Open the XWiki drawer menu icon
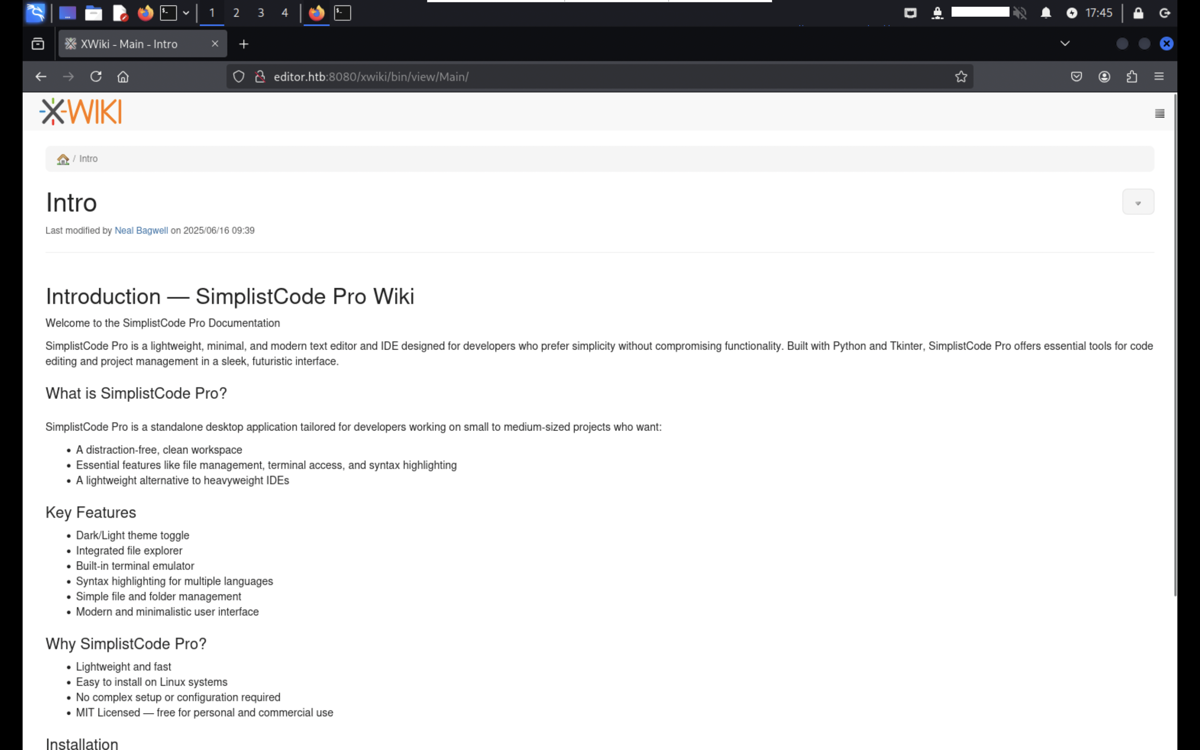Screen dimensions: 1200x750 point(1160,113)
